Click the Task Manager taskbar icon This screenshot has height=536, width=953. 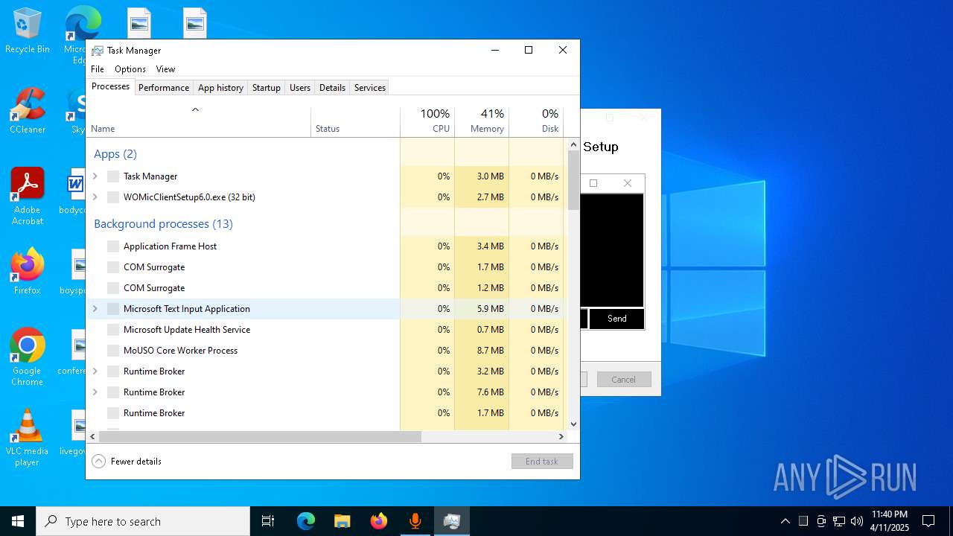[x=451, y=521]
